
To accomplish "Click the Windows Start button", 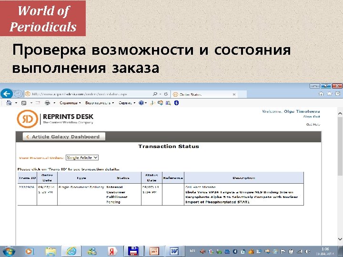I will (8, 251).
